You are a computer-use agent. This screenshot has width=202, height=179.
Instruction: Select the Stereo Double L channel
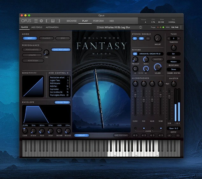click(x=135, y=38)
